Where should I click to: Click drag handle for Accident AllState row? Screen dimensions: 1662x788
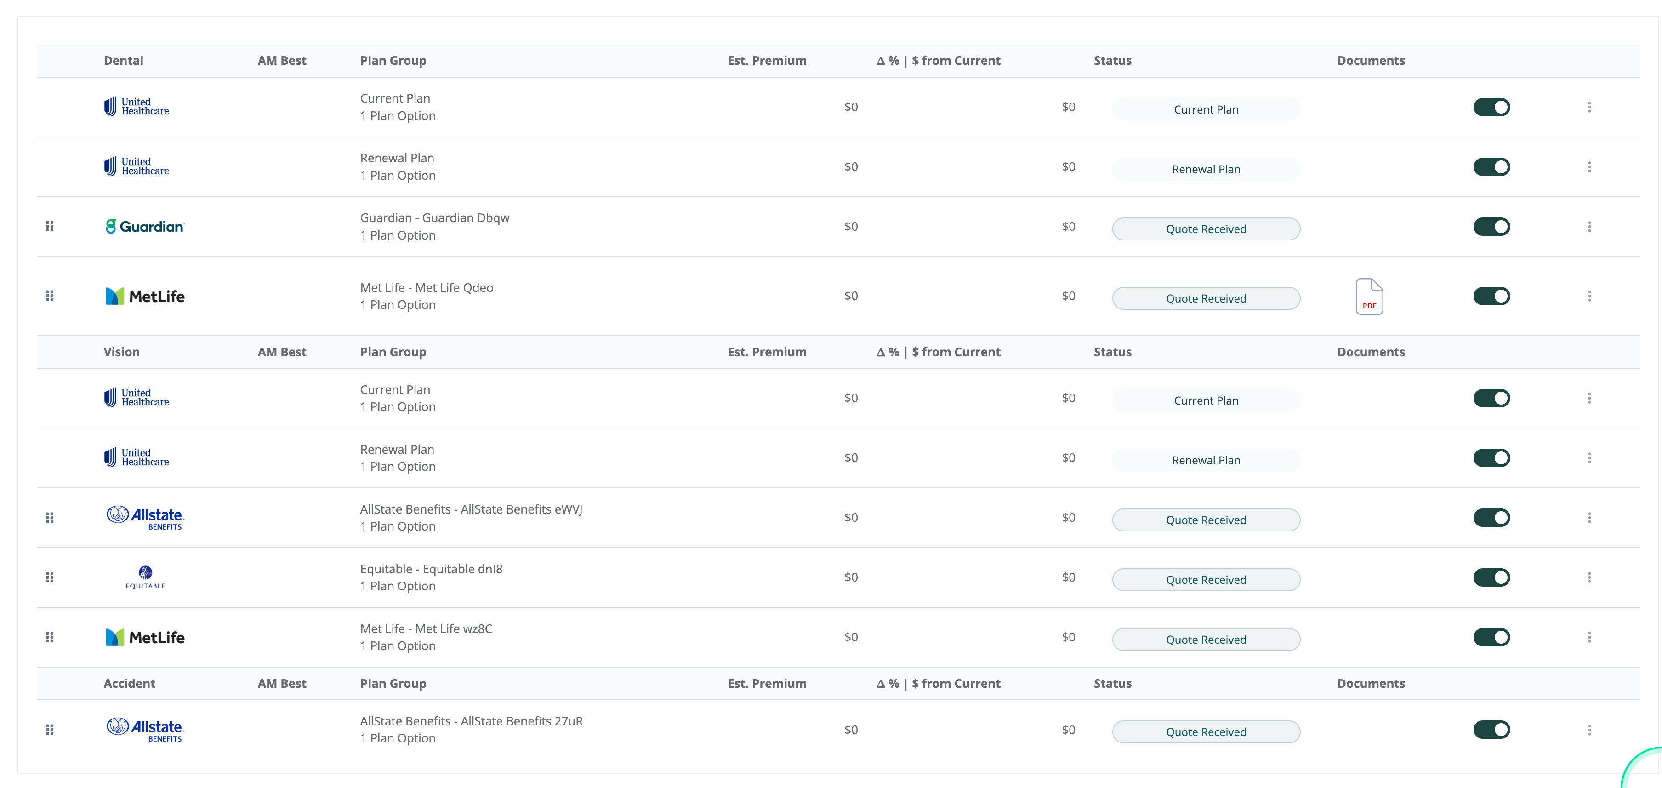click(x=50, y=729)
